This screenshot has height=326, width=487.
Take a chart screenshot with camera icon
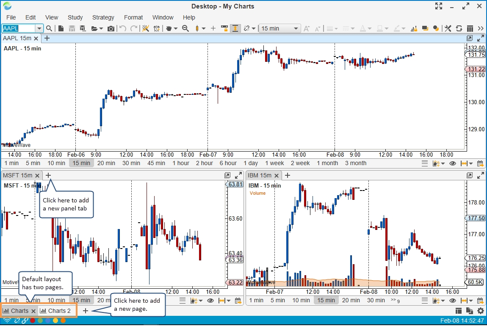point(111,28)
